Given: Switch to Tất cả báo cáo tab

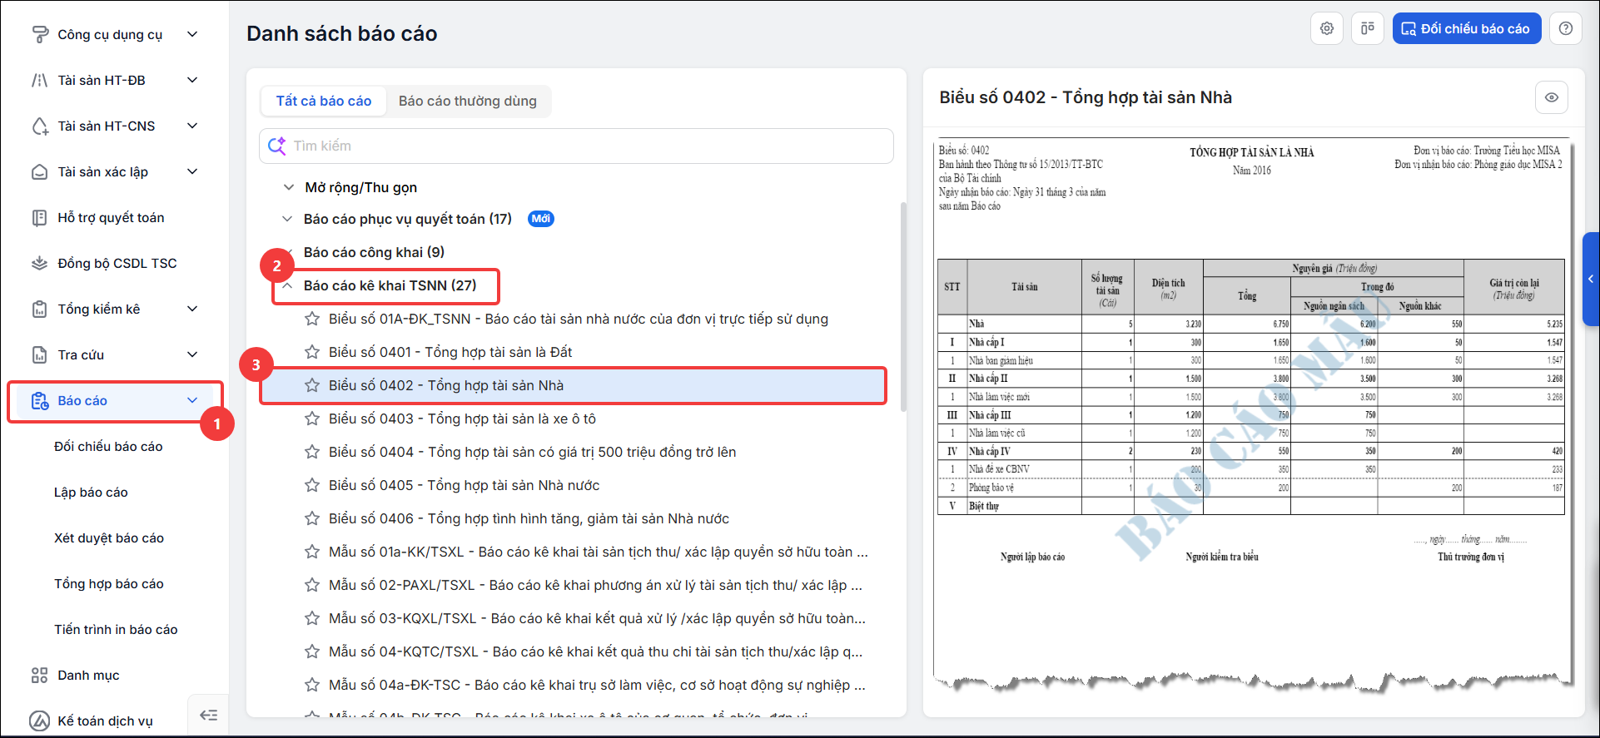Looking at the screenshot, I should [x=324, y=101].
